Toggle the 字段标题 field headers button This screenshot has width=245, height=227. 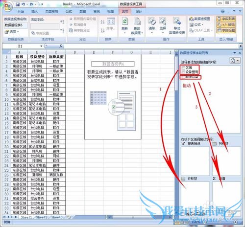[226, 30]
